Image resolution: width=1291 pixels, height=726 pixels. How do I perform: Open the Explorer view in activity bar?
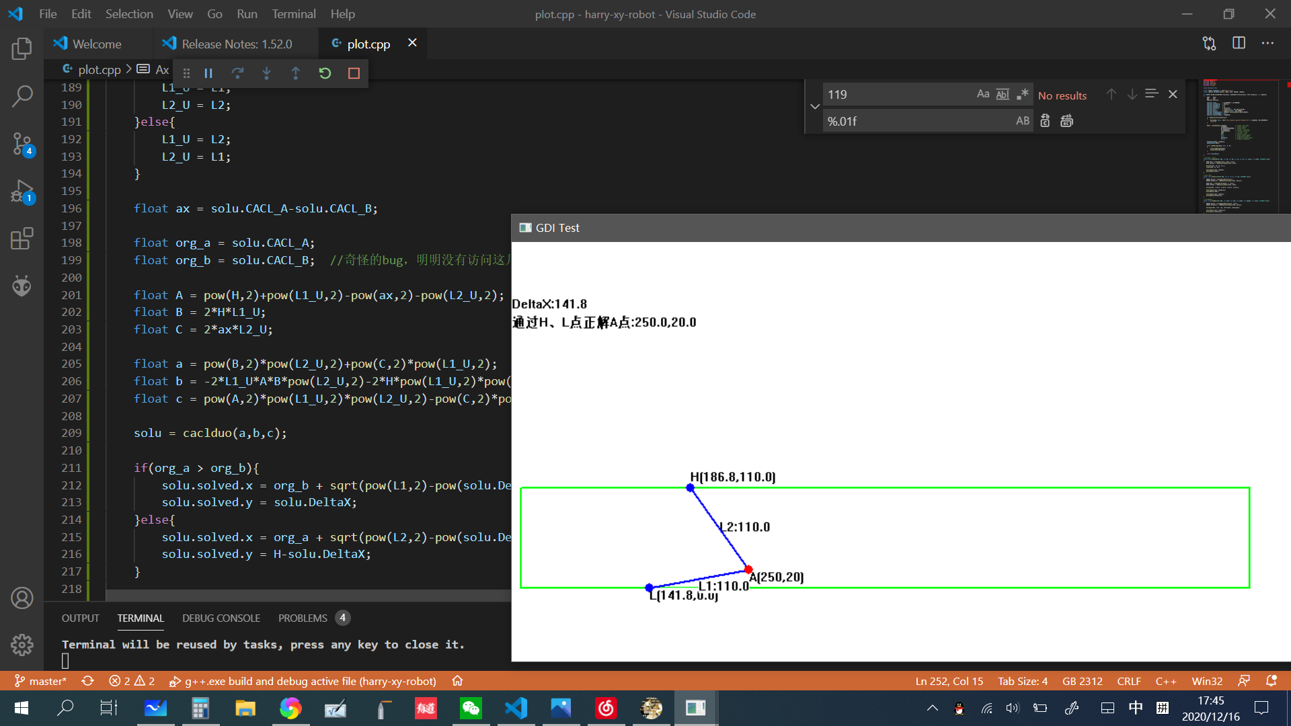[22, 48]
